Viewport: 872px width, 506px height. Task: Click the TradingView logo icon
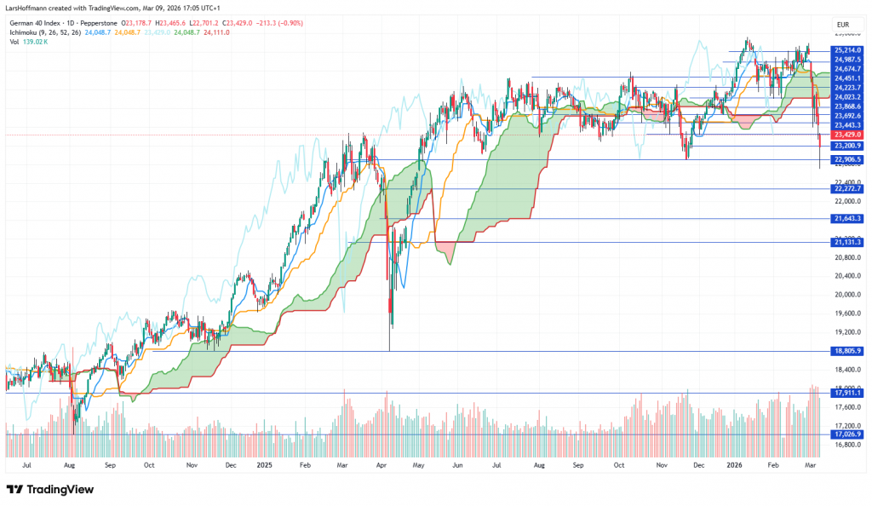(x=14, y=490)
